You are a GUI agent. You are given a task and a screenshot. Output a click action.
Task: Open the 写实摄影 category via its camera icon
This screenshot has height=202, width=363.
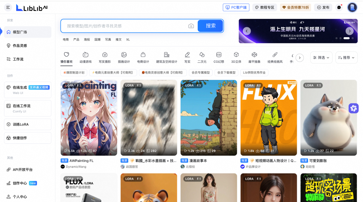[x=104, y=55]
